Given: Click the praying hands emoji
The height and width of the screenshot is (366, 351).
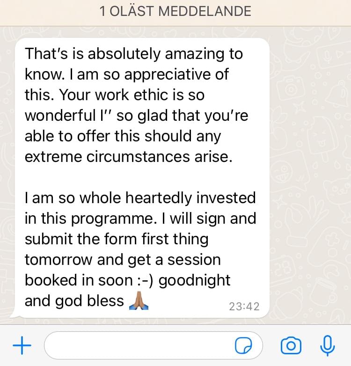Looking at the screenshot, I should 138,301.
